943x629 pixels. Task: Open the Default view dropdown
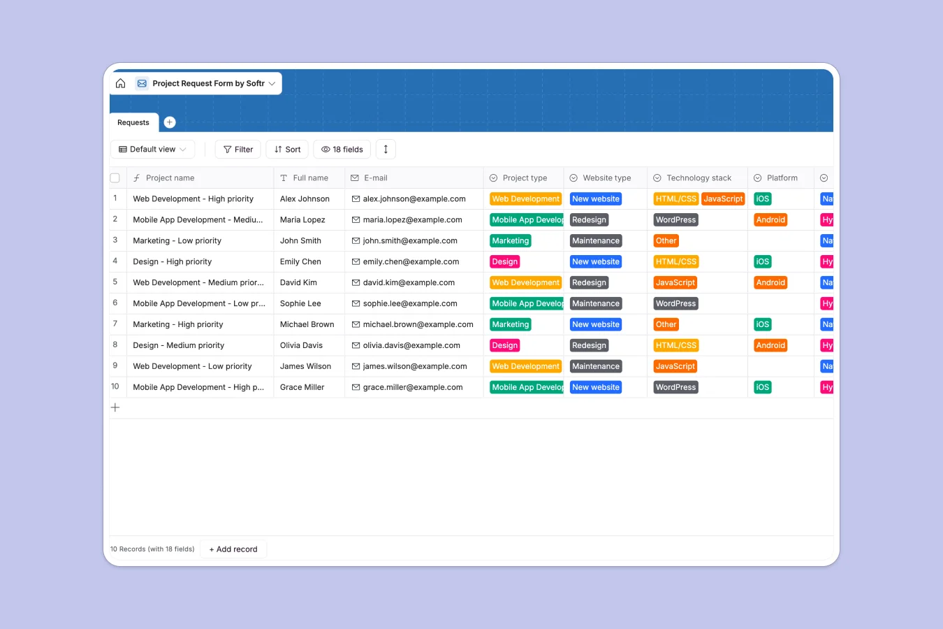click(x=152, y=149)
